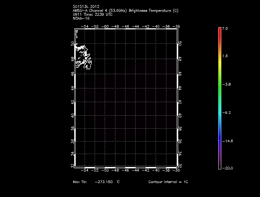Click the NOAA-16 satellite label
The width and height of the screenshot is (260, 197).
[81, 18]
